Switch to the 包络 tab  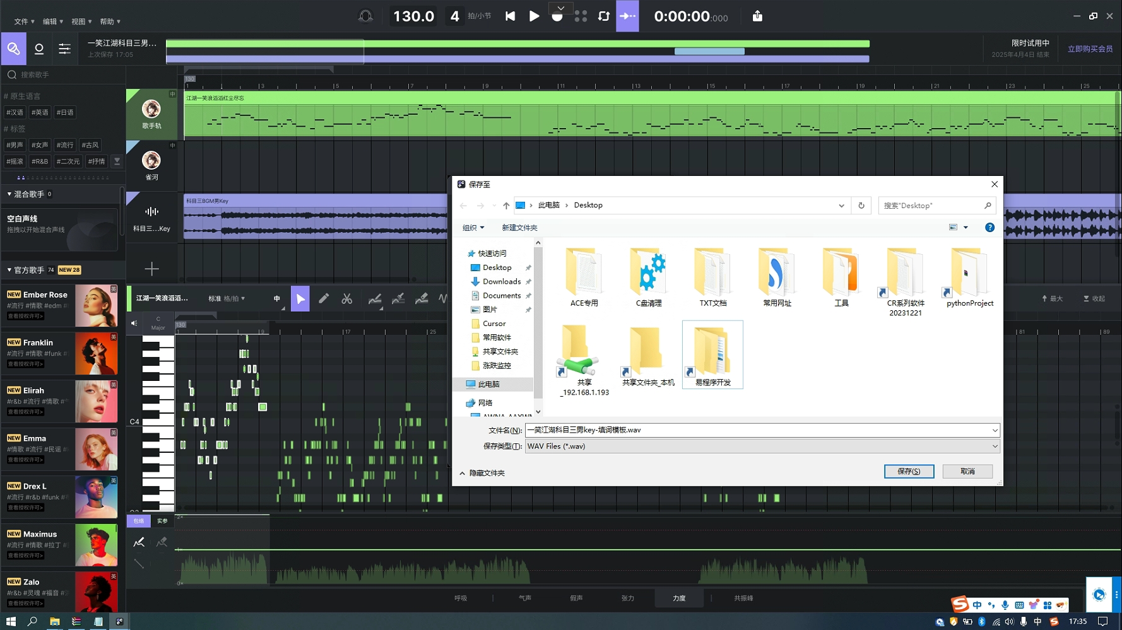pyautogui.click(x=139, y=521)
